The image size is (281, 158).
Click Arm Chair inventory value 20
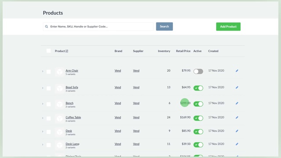tap(169, 71)
